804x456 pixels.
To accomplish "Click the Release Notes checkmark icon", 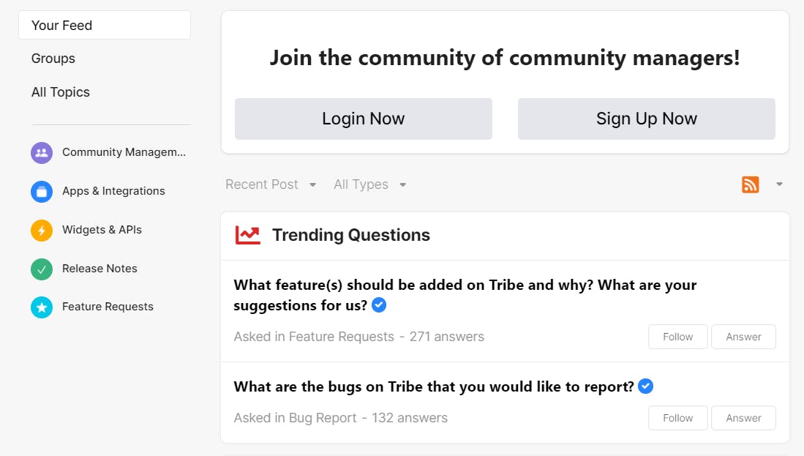I will (42, 269).
